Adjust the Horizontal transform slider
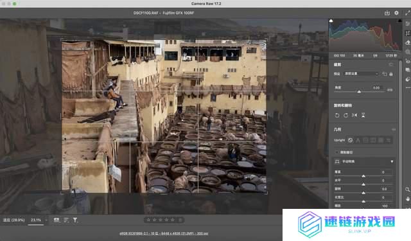The height and width of the screenshot is (241, 411). pyautogui.click(x=363, y=184)
